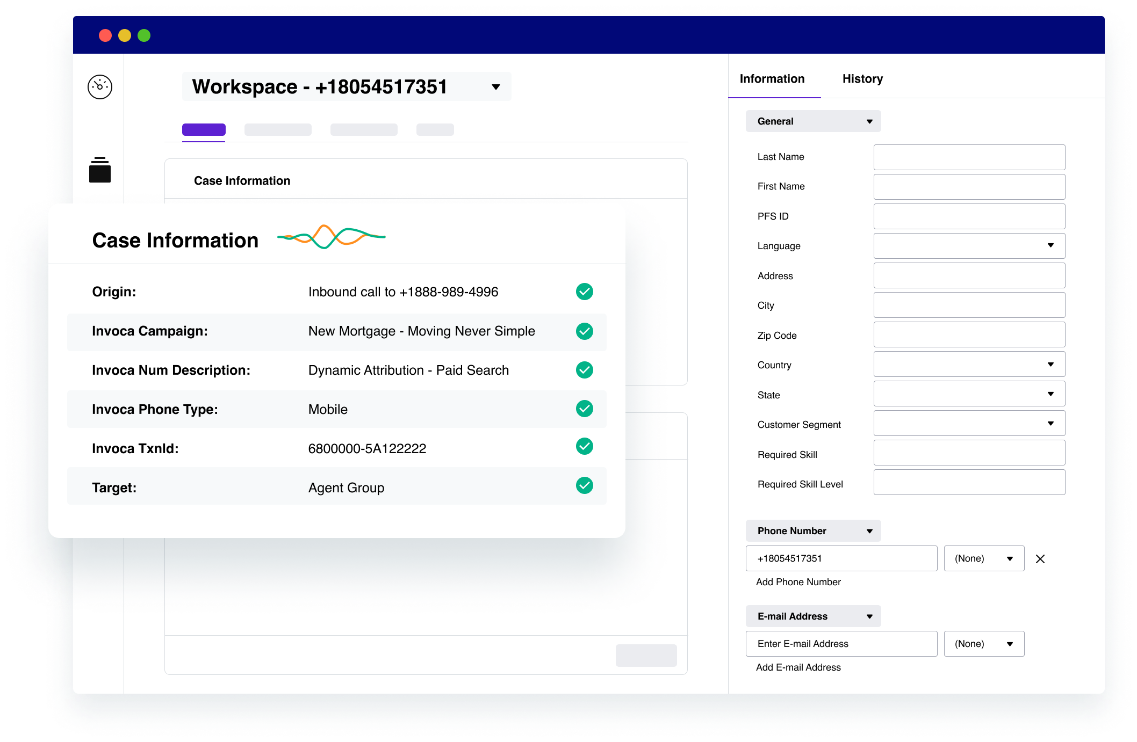Viewport: 1137px width, 742px height.
Task: Click the Enter E-mail Address field
Action: coord(841,644)
